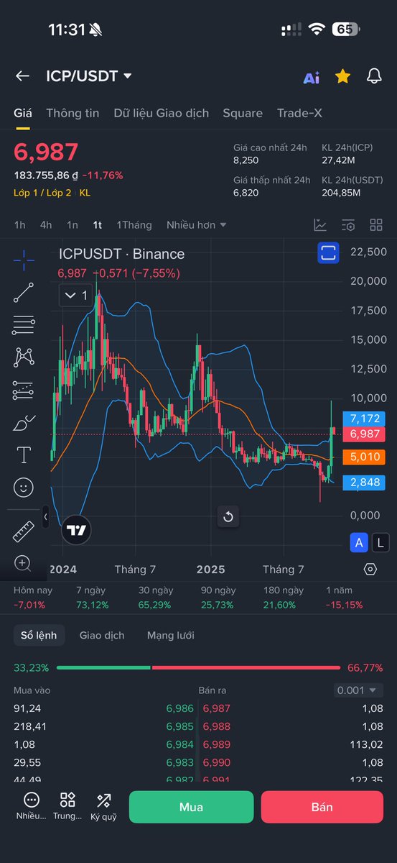
Task: Switch to the Thông tin tab
Action: 73,113
